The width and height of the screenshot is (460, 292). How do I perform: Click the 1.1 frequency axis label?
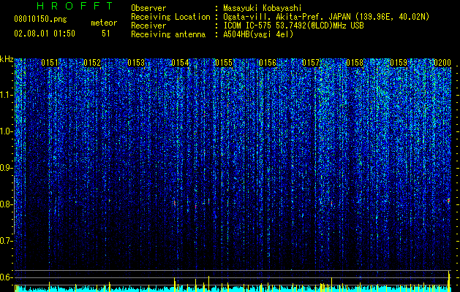7,95
